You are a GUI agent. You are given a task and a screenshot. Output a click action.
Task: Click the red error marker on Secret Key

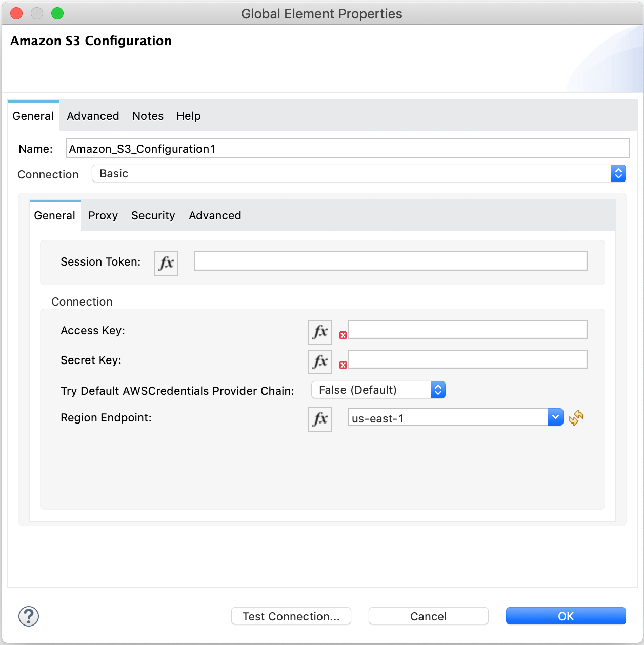343,364
